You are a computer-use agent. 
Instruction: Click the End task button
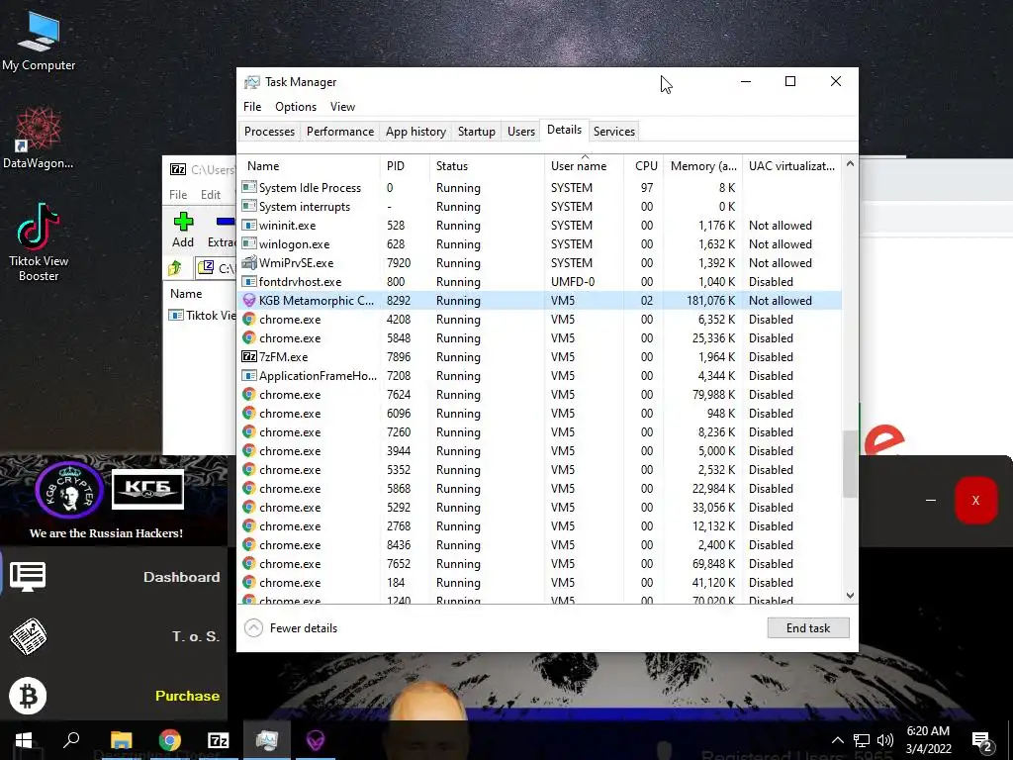pyautogui.click(x=808, y=628)
